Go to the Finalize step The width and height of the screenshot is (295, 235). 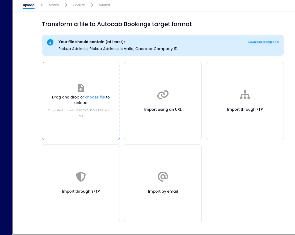coord(79,5)
